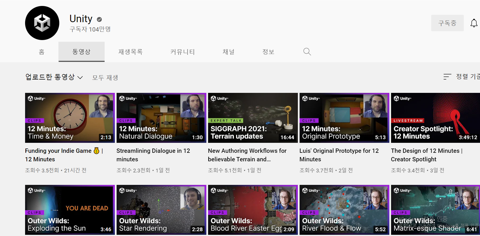Open Creator Spotlight: 12 Minutes livestream thumbnail
The image size is (480, 236).
tap(436, 118)
